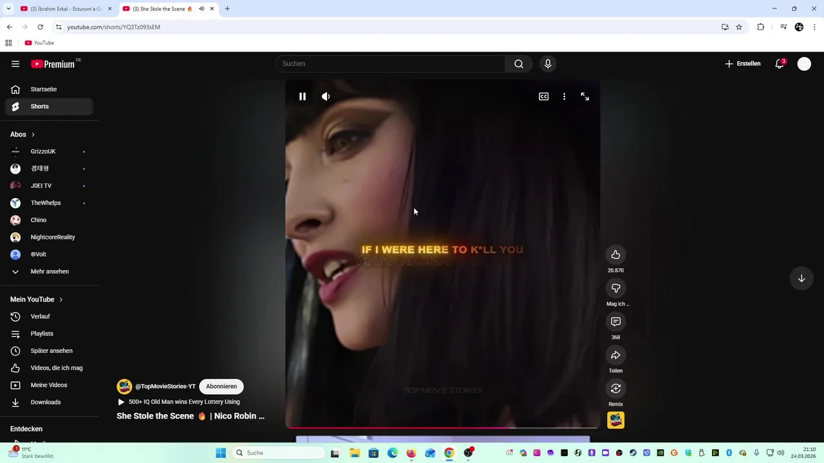824x463 pixels.
Task: Open the File Explorer taskbar icon
Action: click(355, 453)
